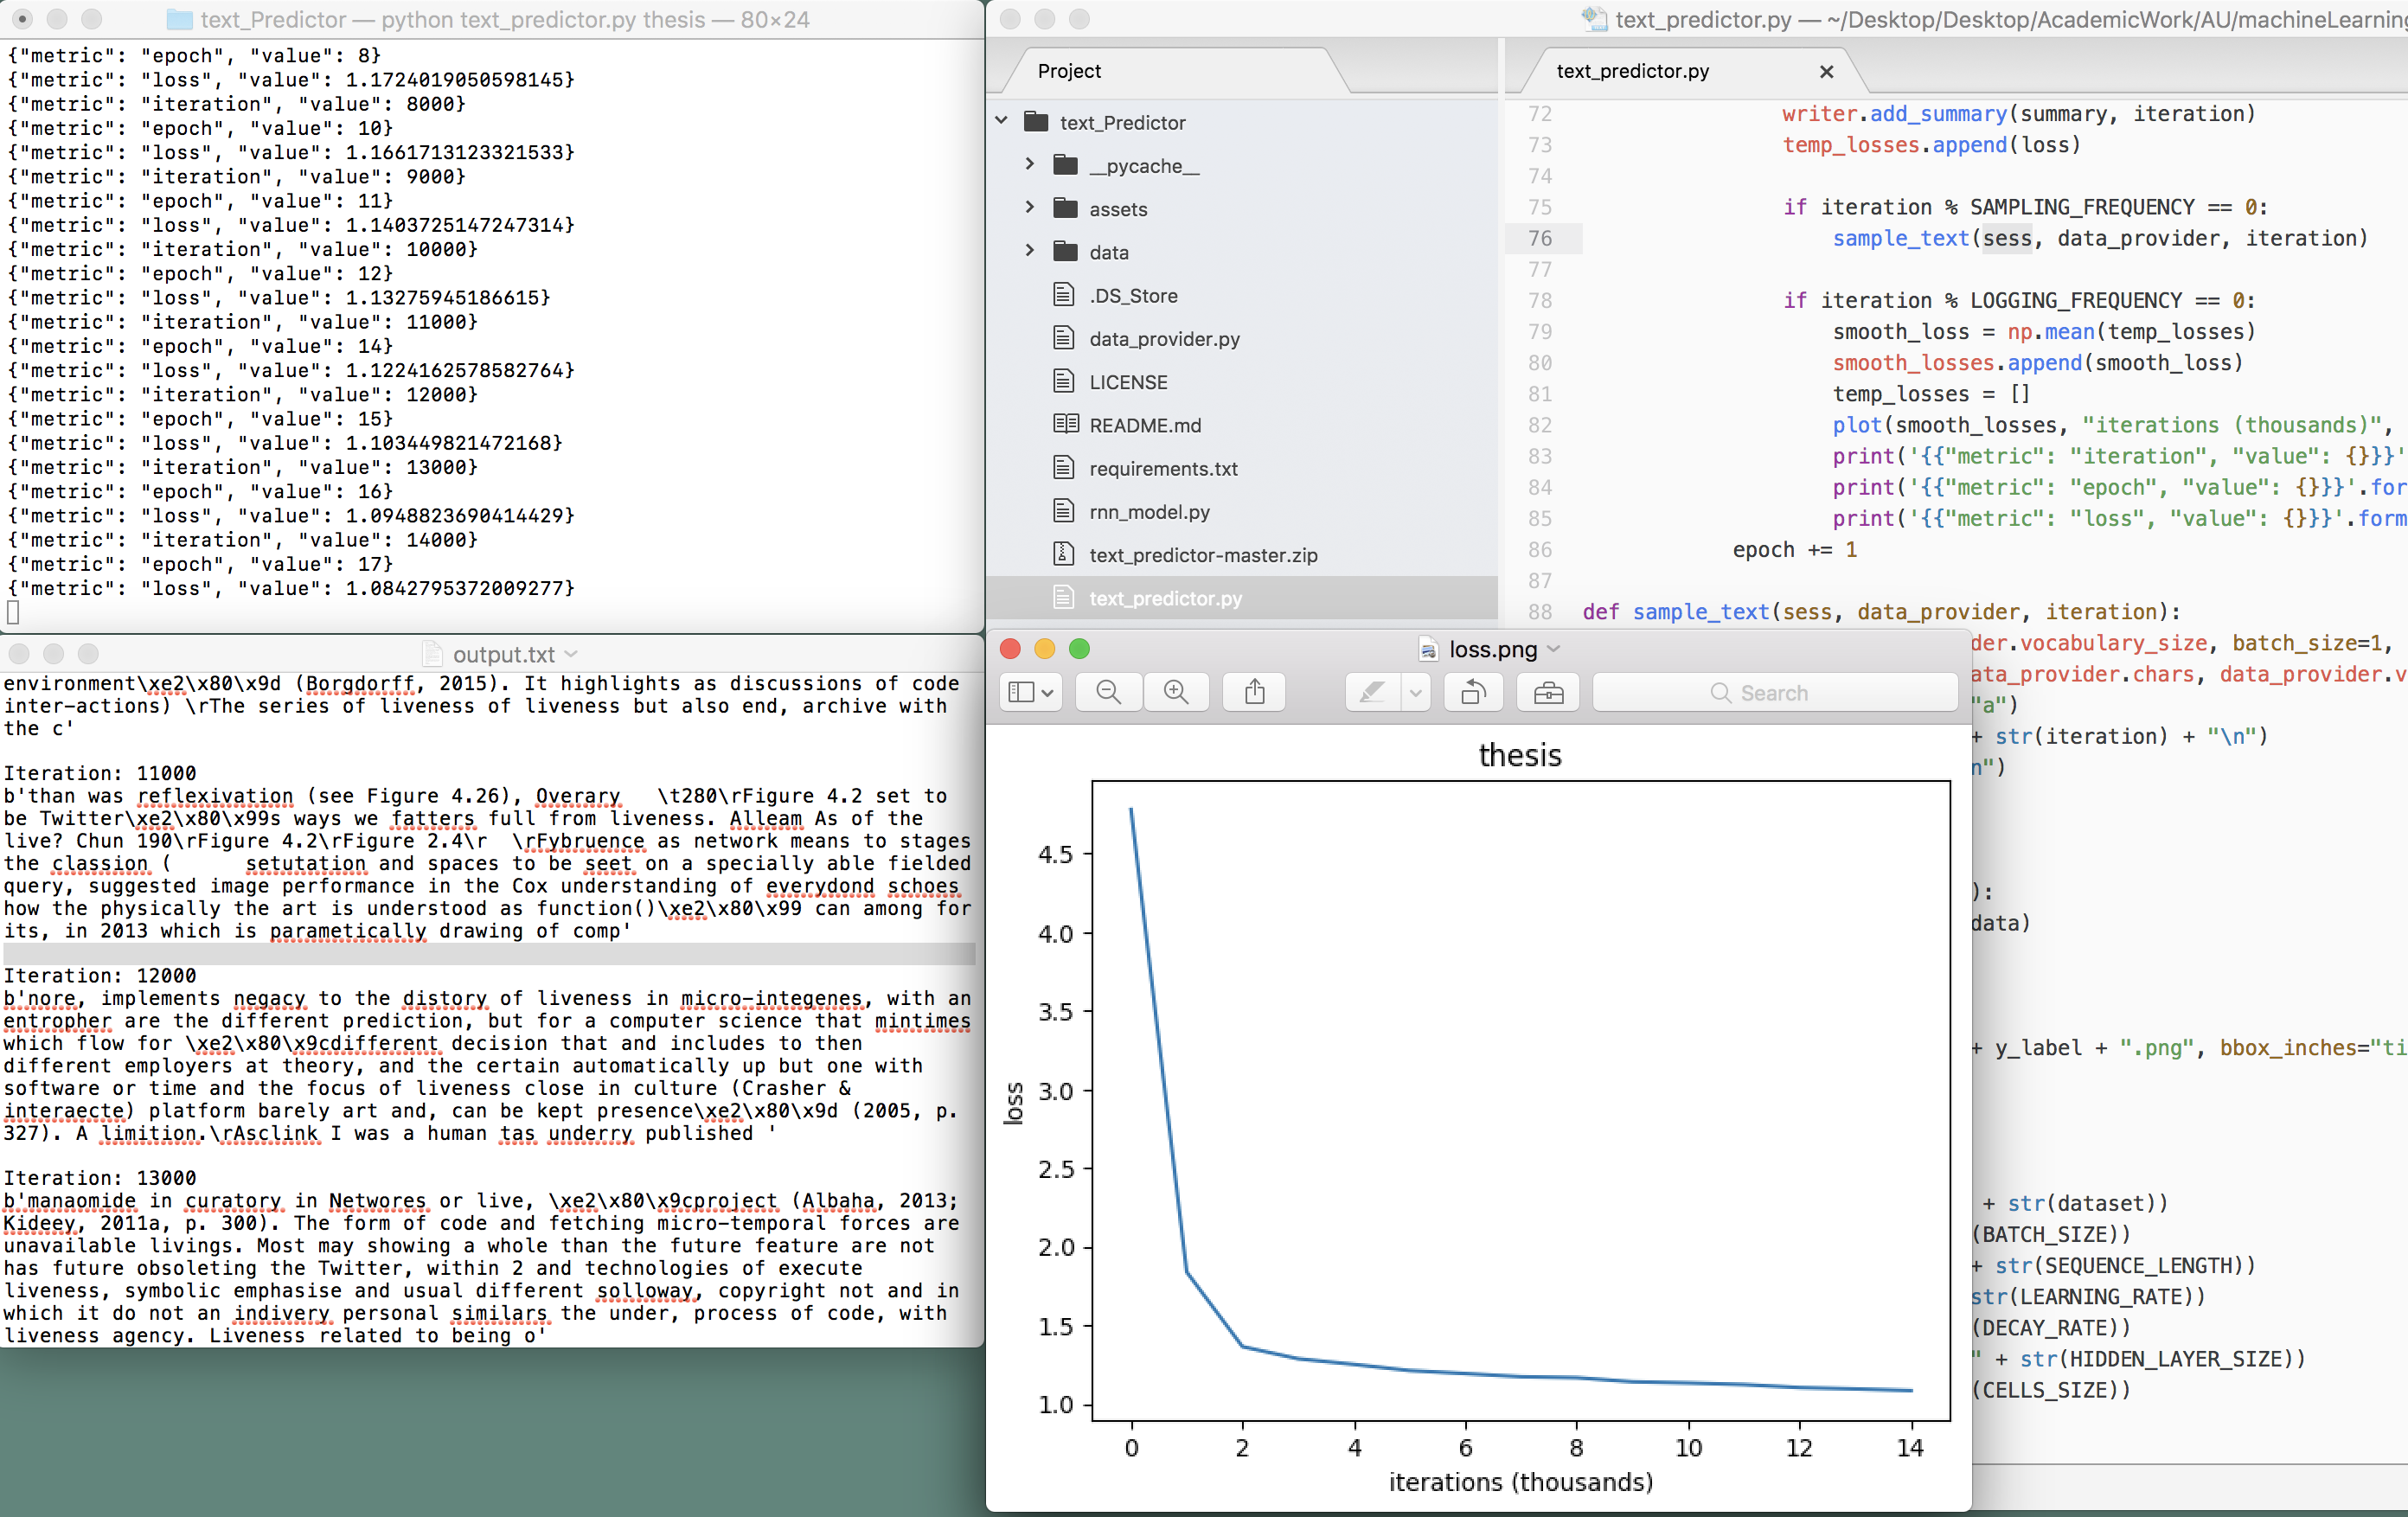
Task: Click the share icon in Preview toolbar
Action: (x=1254, y=692)
